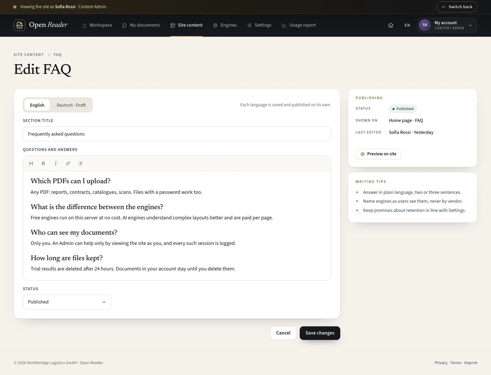The width and height of the screenshot is (491, 375).
Task: Click the green Published status badge
Action: [403, 109]
